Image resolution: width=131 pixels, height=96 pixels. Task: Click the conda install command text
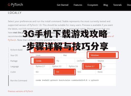click(x=67, y=80)
